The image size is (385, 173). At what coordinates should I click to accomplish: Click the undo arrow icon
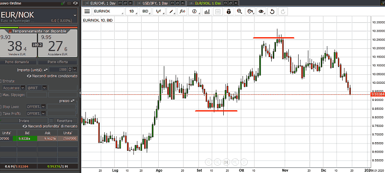tap(272, 12)
